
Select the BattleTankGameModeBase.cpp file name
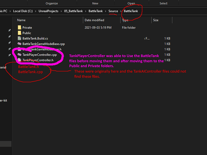coord(44,44)
